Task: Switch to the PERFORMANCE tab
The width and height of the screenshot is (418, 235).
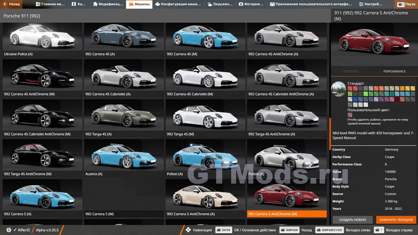Action: coord(394,71)
